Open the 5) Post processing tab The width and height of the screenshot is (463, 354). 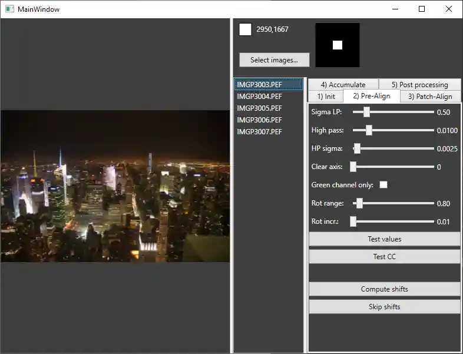[419, 85]
